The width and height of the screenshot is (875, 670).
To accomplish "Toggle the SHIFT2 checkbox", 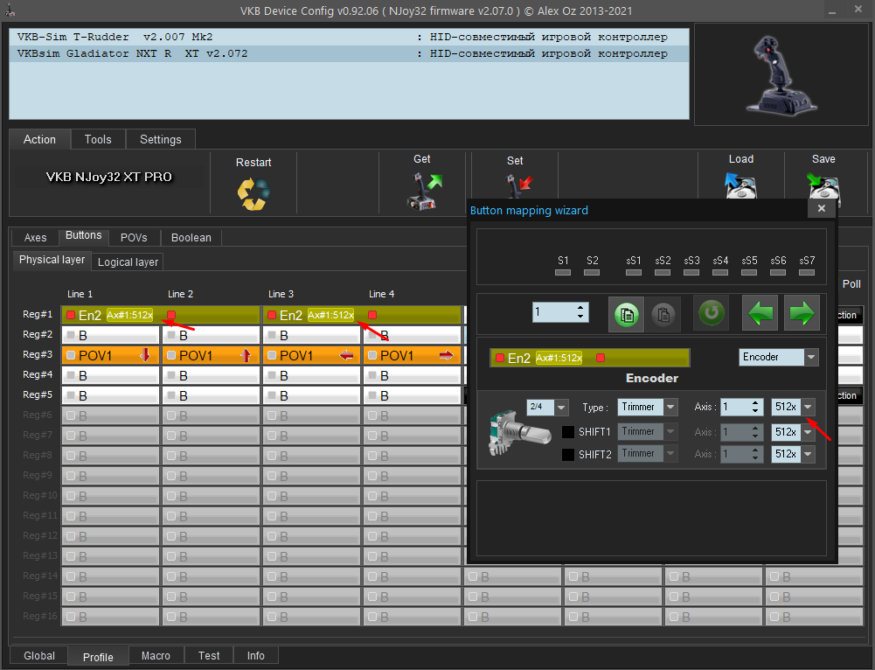I will pyautogui.click(x=567, y=454).
